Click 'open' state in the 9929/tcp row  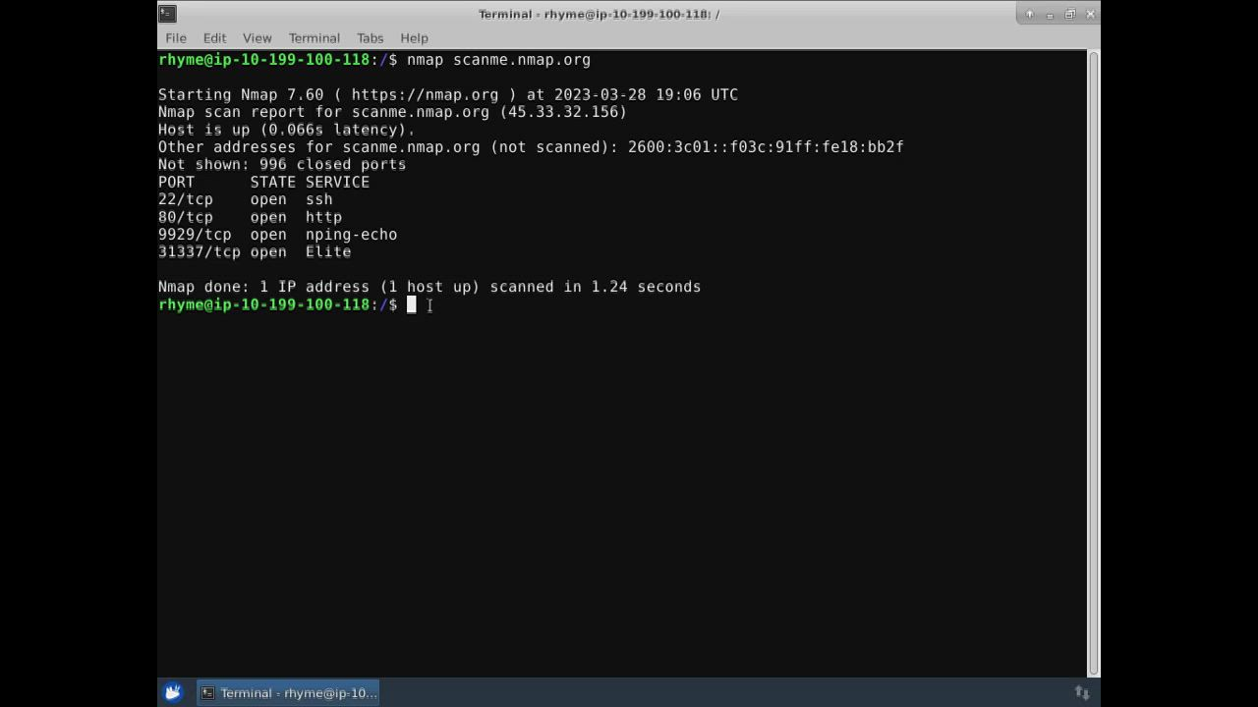point(268,235)
